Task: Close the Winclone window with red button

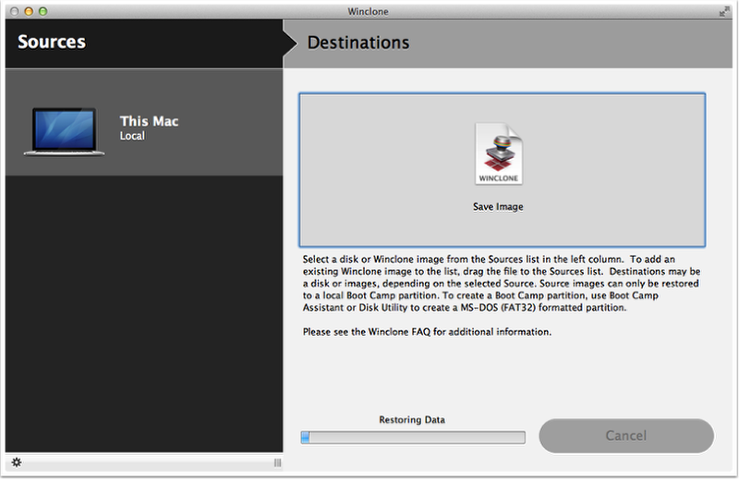Action: click(12, 10)
